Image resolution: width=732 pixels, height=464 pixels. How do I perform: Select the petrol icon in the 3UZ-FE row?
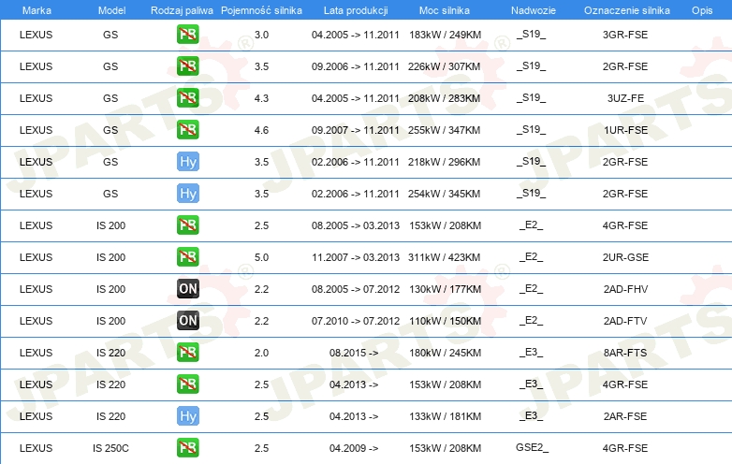tap(187, 98)
